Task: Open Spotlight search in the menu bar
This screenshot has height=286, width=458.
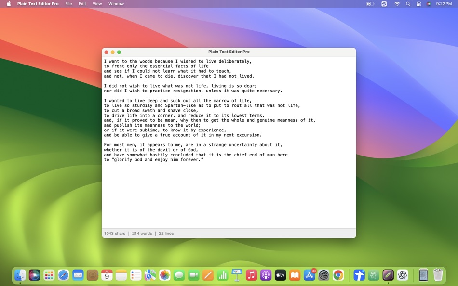Action: 408,4
